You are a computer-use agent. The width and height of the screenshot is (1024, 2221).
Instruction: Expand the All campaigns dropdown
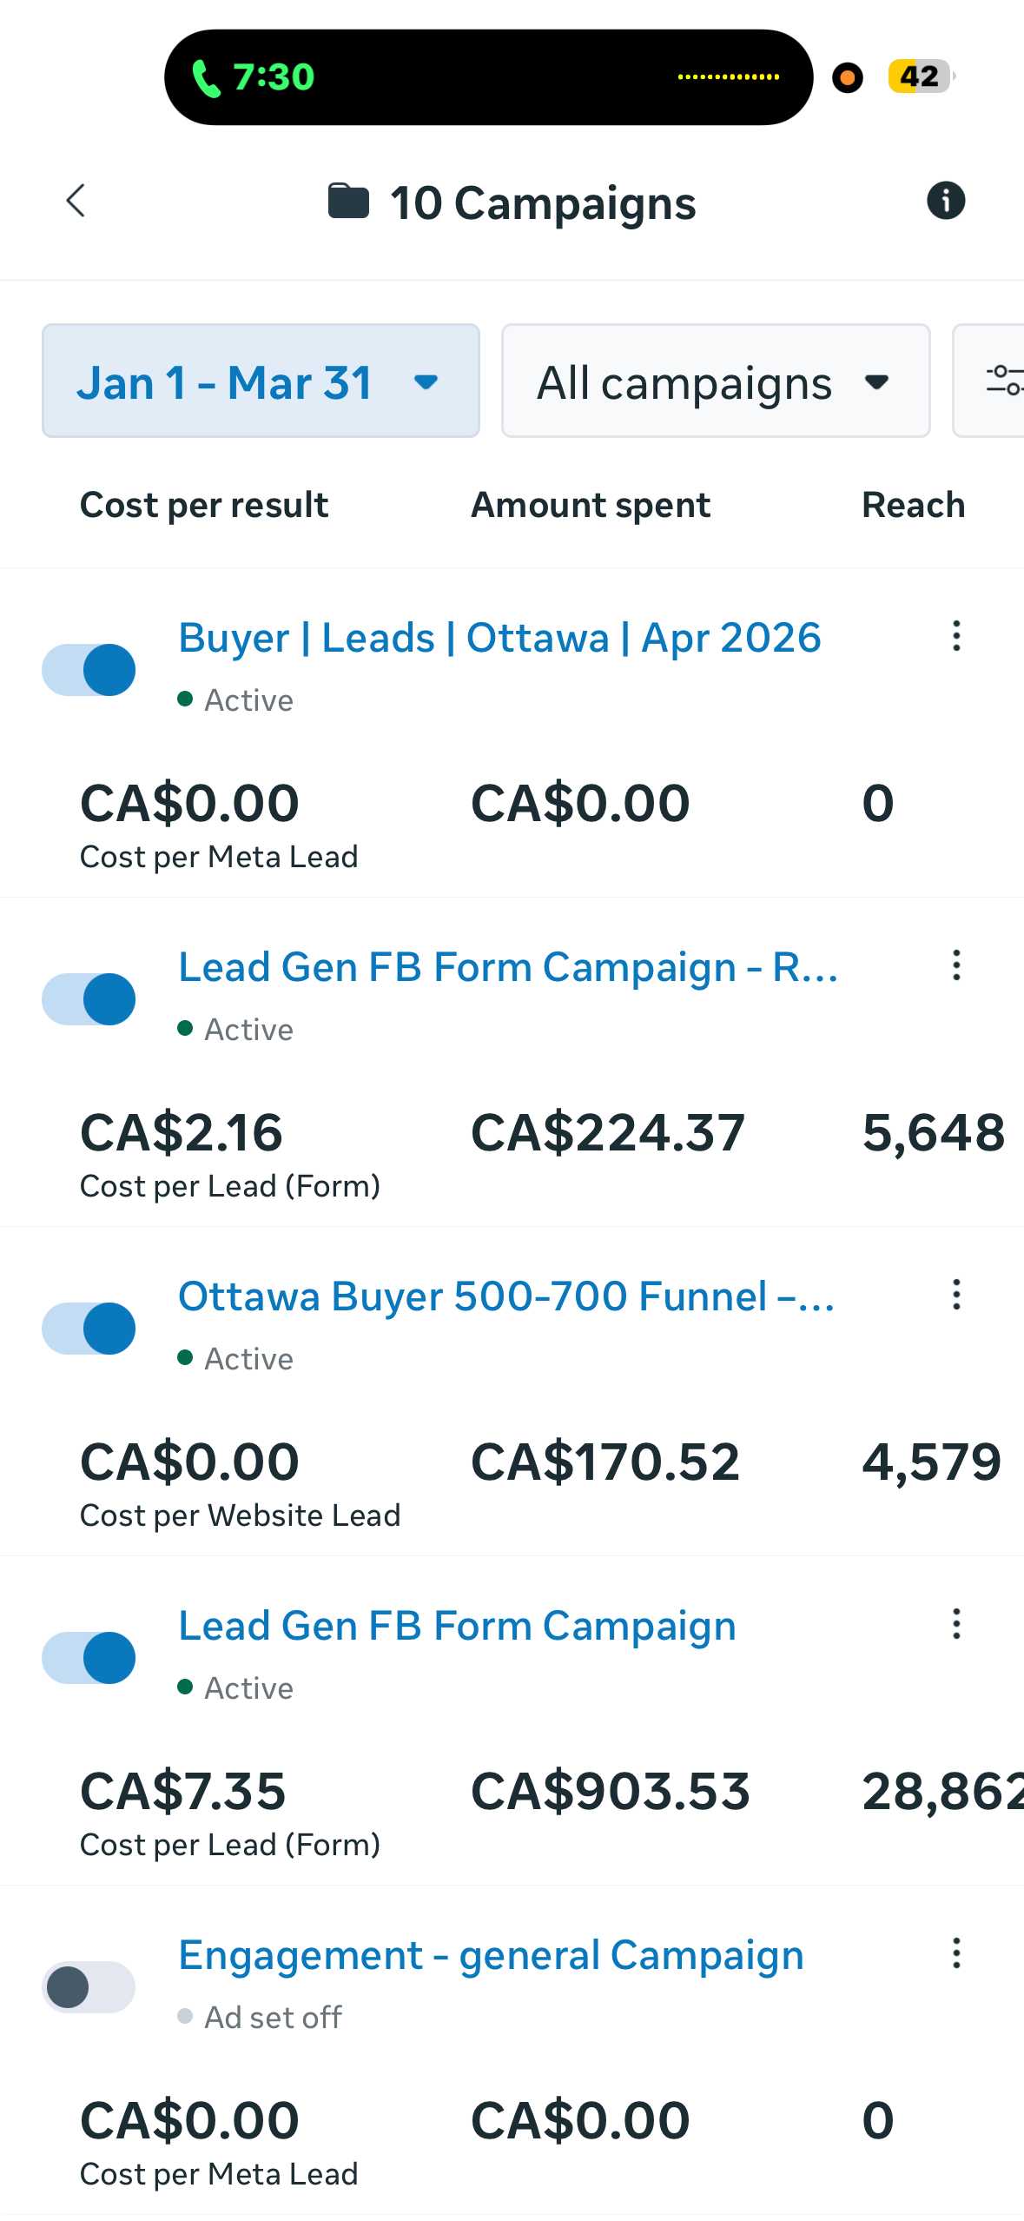tap(715, 381)
